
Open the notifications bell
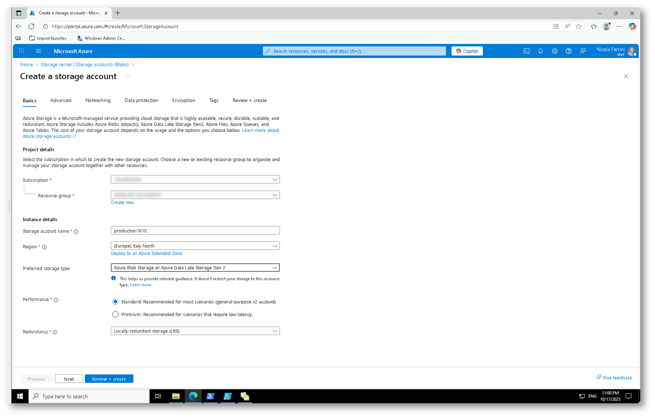click(x=541, y=51)
